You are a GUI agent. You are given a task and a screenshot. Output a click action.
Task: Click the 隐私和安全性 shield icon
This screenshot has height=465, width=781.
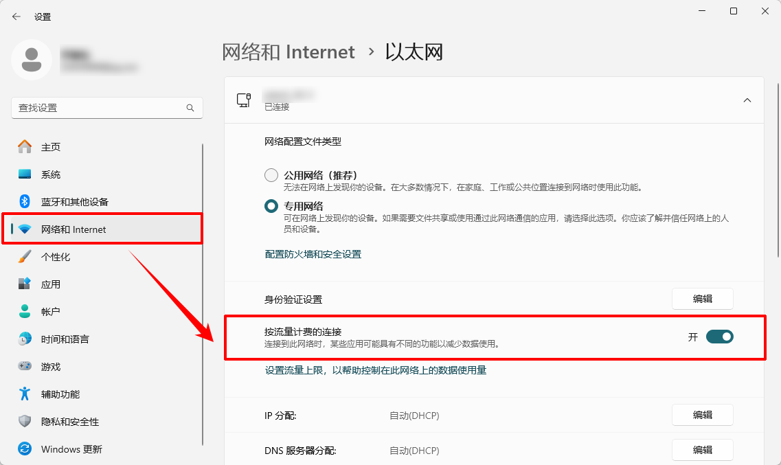(x=25, y=422)
